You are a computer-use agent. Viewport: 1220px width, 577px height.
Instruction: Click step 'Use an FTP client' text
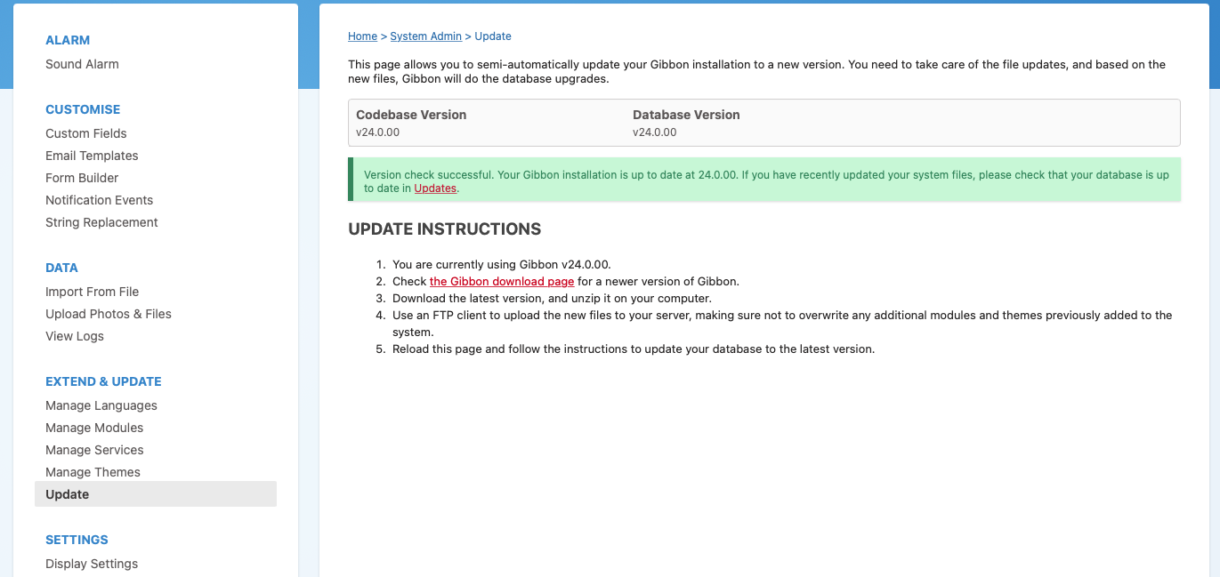782,324
